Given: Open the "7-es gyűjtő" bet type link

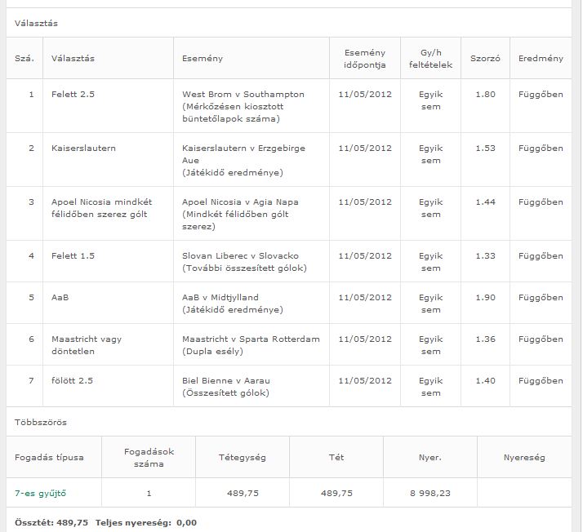Looking at the screenshot, I should [x=40, y=493].
